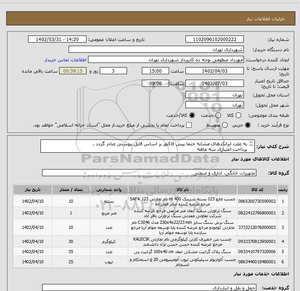
Task: Click the SAFA 123 liquid glue item name
Action: pos(182,202)
